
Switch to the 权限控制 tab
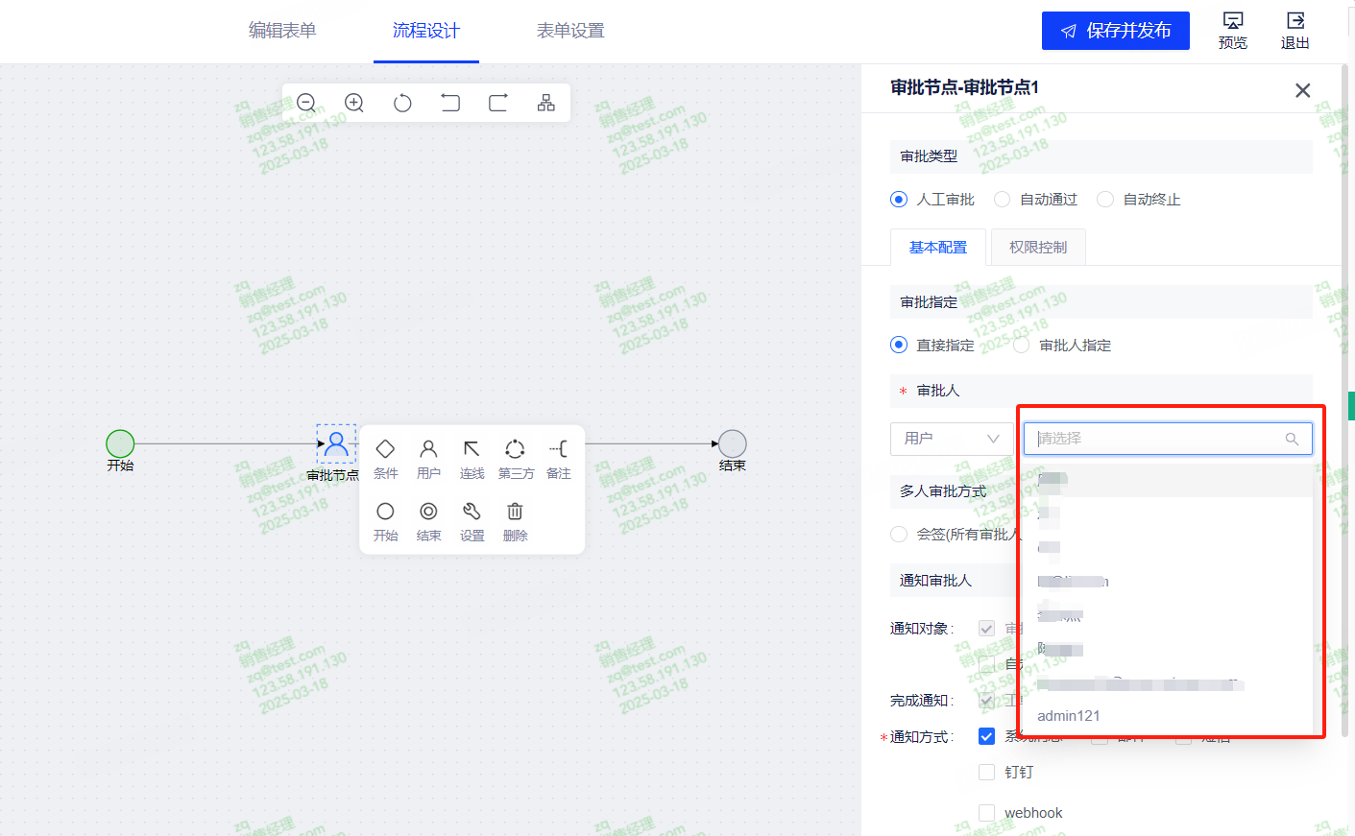[1037, 248]
